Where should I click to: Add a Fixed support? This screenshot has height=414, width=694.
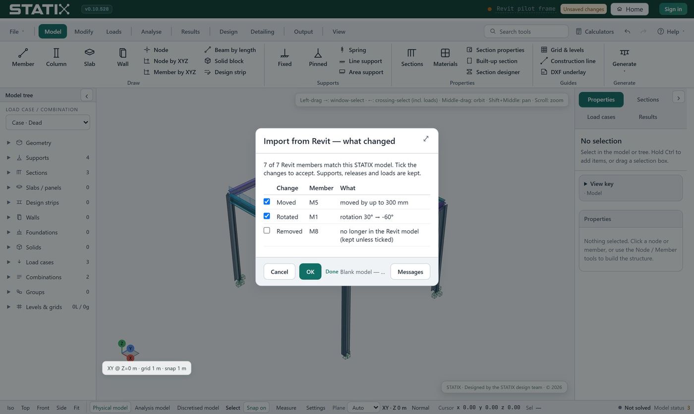click(x=285, y=57)
